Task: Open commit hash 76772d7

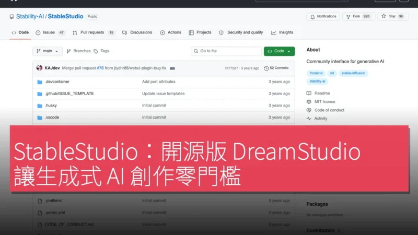Action: [231, 68]
